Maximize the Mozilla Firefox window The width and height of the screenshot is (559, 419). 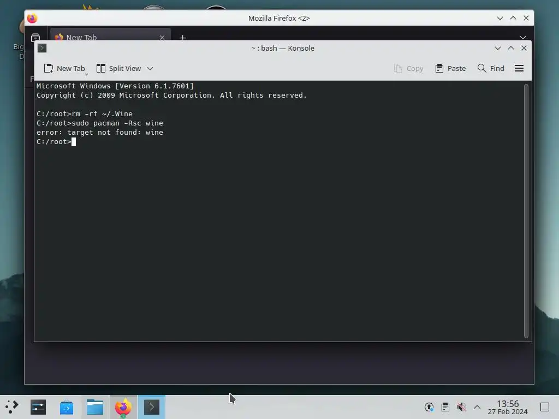pyautogui.click(x=513, y=18)
